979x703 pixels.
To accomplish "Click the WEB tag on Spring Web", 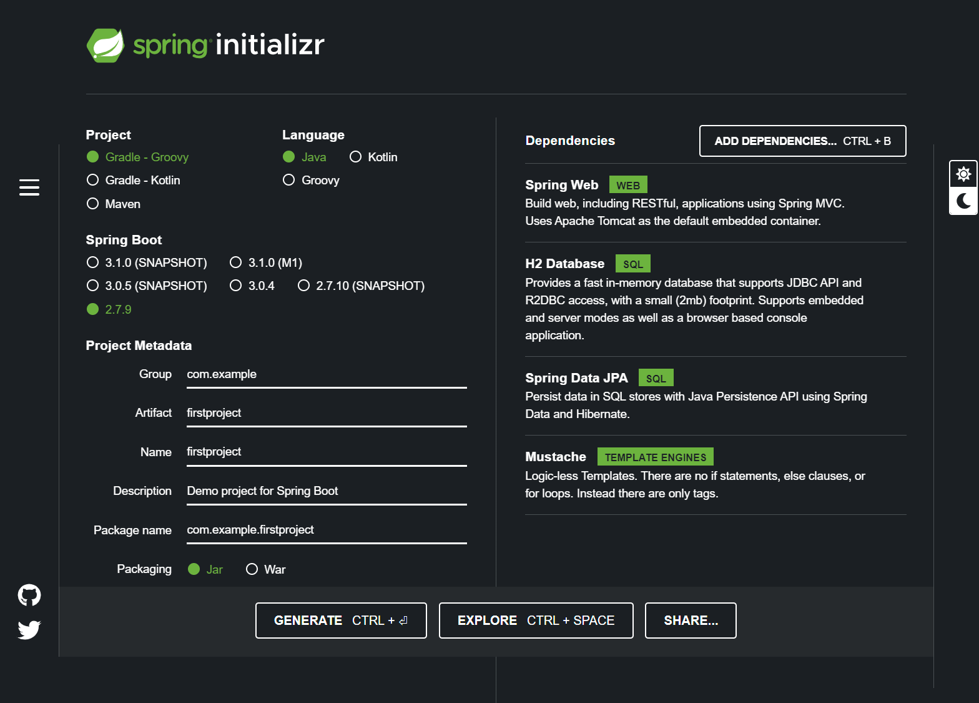I will (628, 185).
